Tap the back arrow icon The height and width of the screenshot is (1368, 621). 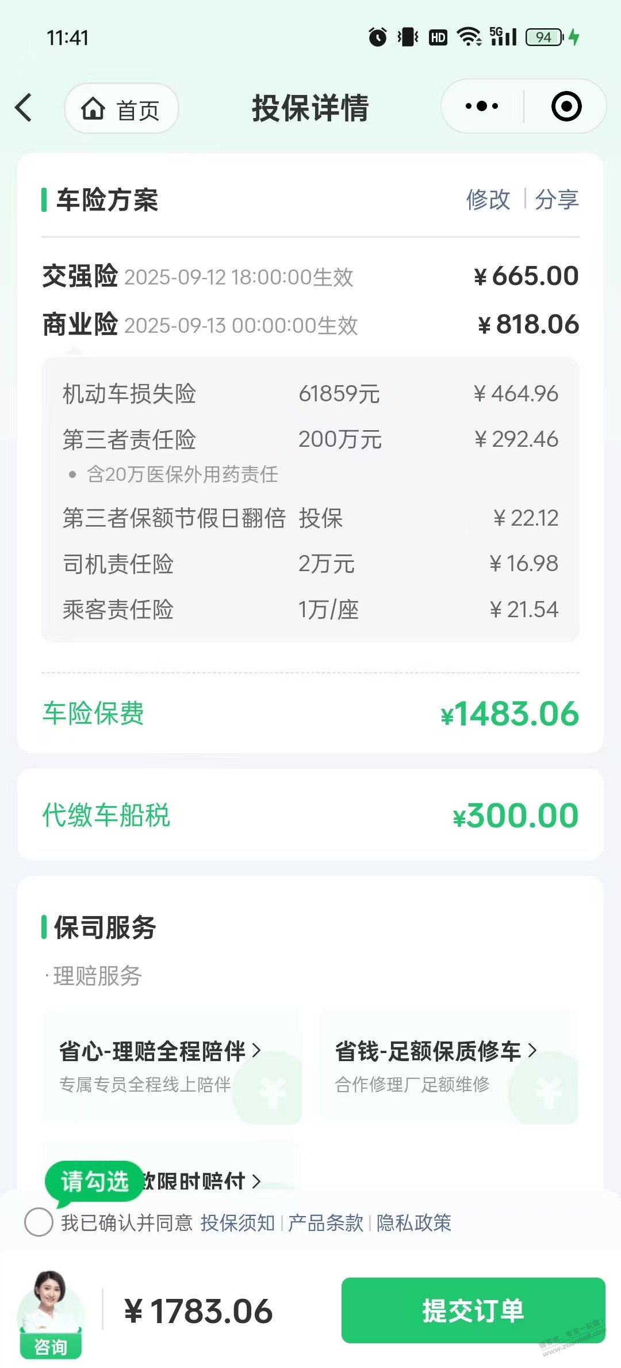24,108
